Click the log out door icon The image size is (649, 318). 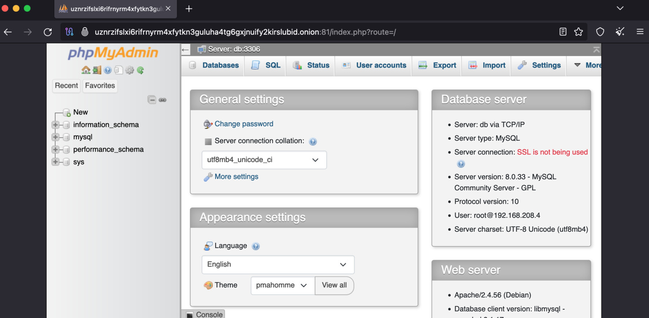tap(97, 70)
